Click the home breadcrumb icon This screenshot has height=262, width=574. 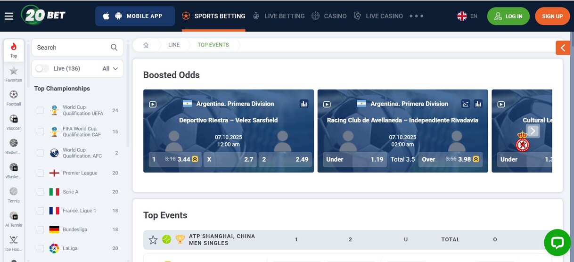(146, 45)
